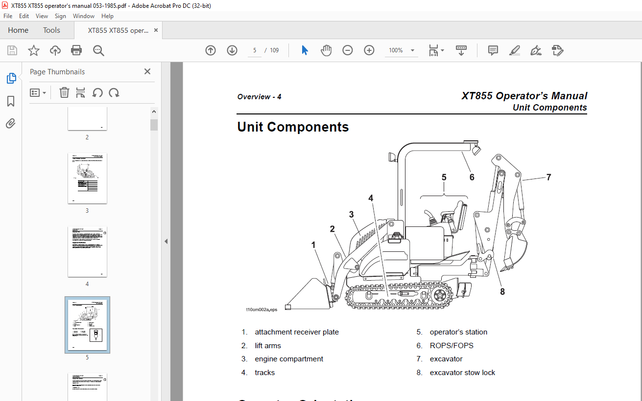Collapse the navigation pane with the arrow
Screen dimensions: 642x401
click(166, 241)
